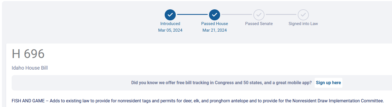Screen dimensions: 392x107
Task: Click the Mar 05, 2024 introduced date
Action: [170, 30]
